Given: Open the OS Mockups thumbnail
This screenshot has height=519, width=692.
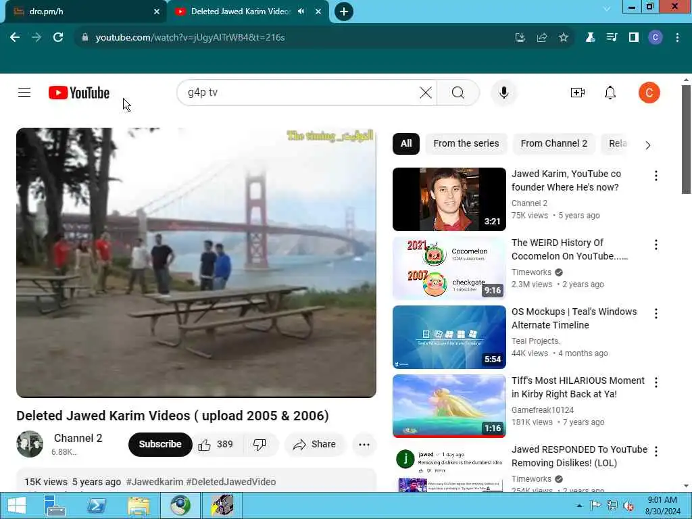Looking at the screenshot, I should click(x=449, y=337).
